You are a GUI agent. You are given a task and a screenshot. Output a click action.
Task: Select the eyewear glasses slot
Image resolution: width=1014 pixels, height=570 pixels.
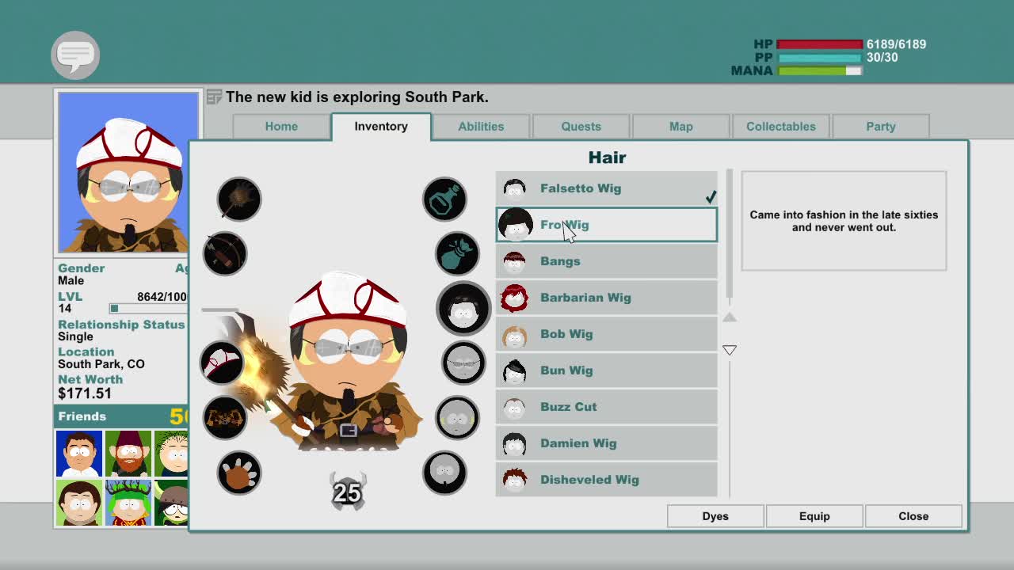coord(463,363)
